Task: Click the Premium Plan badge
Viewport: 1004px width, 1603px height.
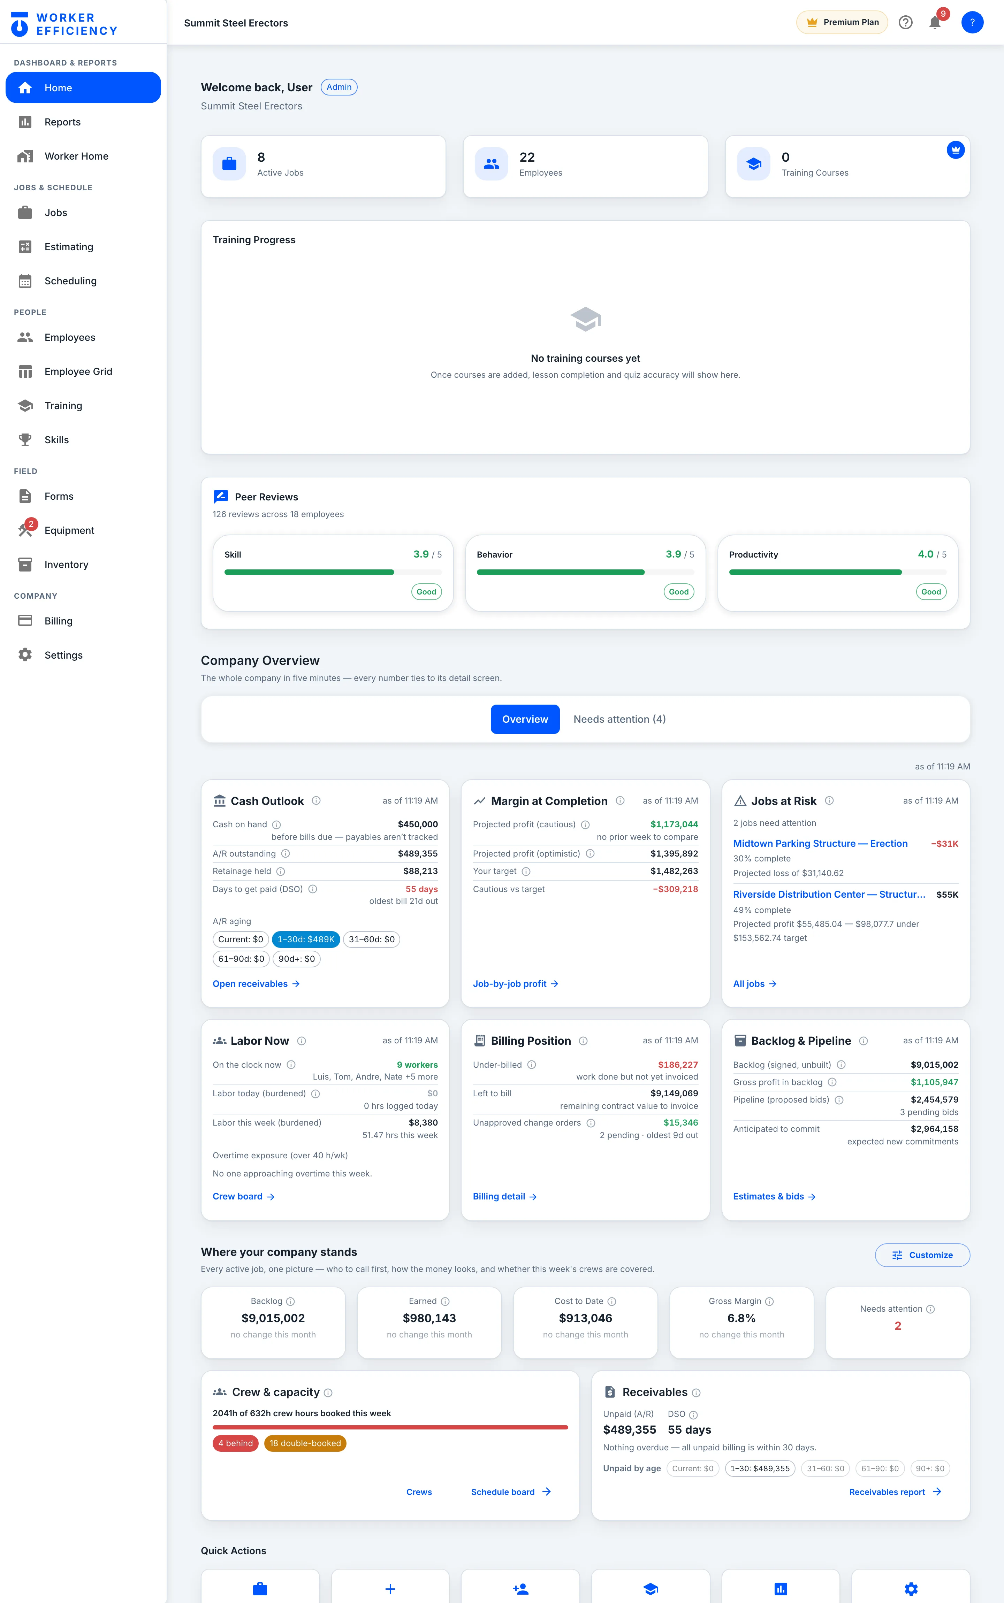Action: click(x=842, y=23)
